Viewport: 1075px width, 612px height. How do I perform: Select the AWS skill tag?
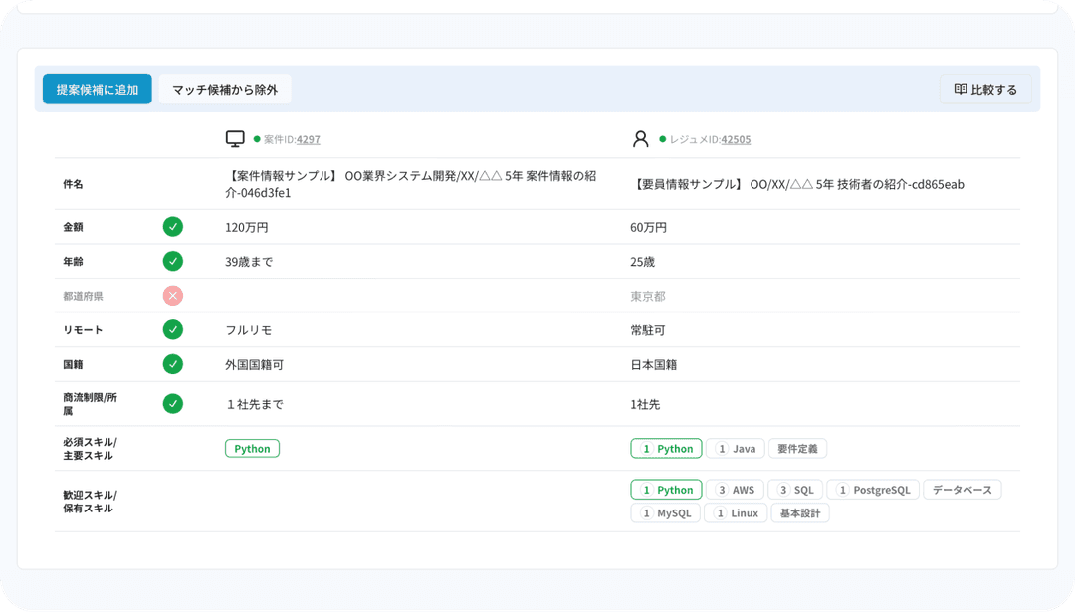coord(735,490)
